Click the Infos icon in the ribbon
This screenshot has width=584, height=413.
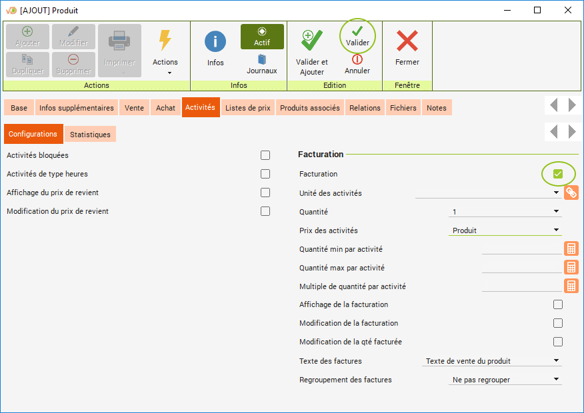215,42
